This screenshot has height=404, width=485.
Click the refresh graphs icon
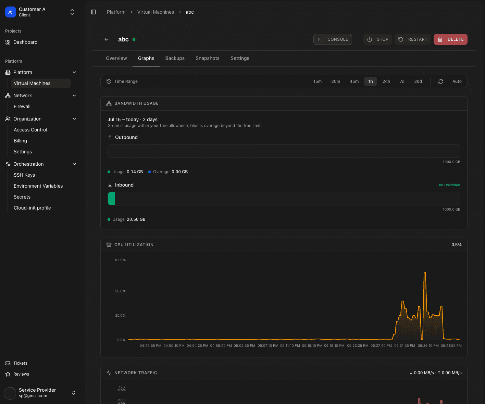point(441,81)
